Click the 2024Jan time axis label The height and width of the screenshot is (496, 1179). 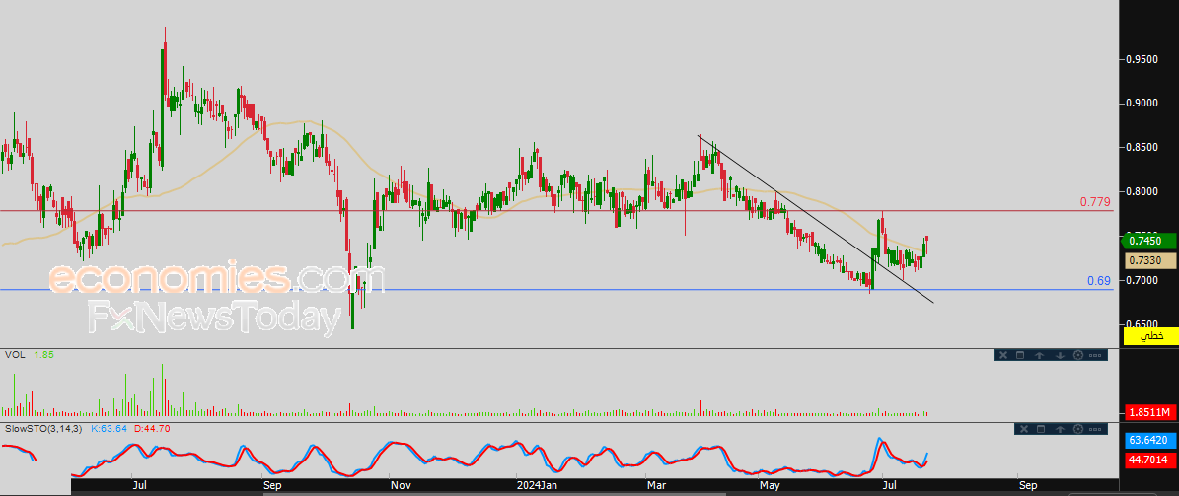(x=539, y=486)
